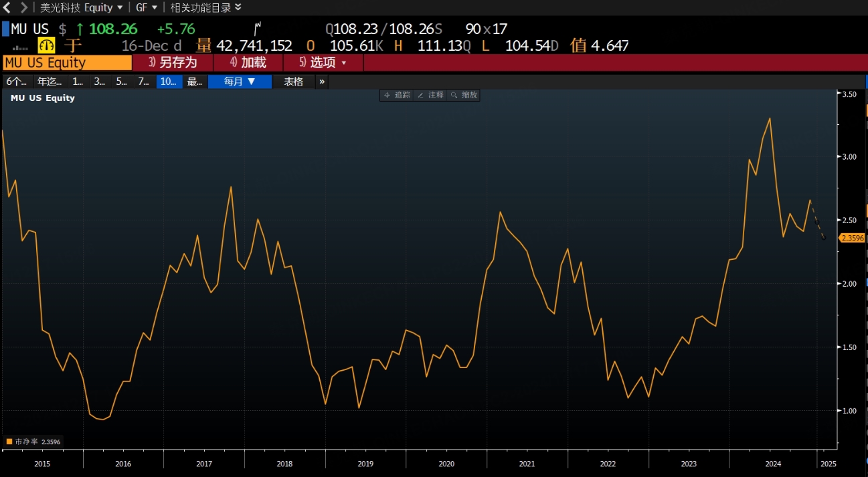The width and height of the screenshot is (868, 477).
Task: Click the small intraday sparkline icon
Action: (x=257, y=29)
